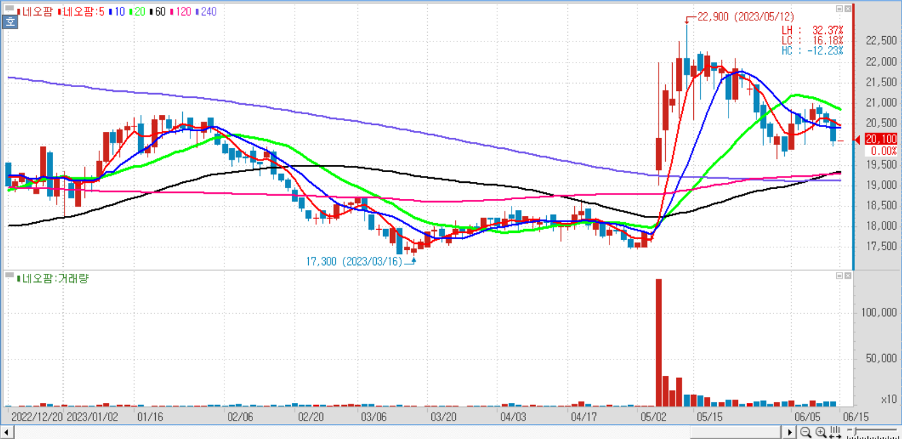Click the HC : -12.23% indicator text
The image size is (902, 439).
(x=812, y=51)
